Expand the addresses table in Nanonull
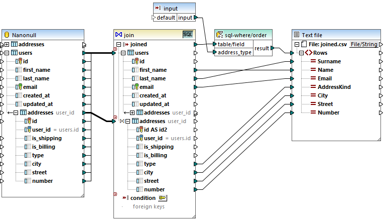This screenshot has width=385, height=221. point(7,44)
